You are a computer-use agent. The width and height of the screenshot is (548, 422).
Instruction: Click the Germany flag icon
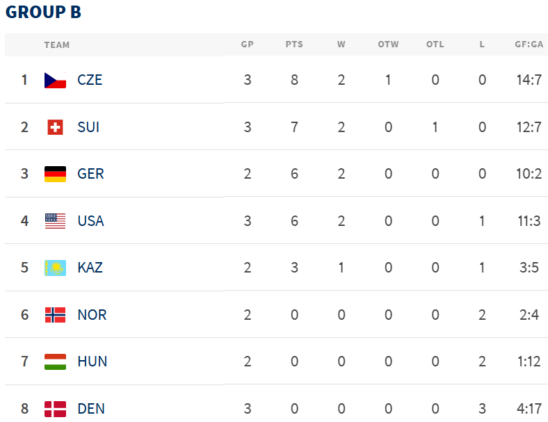click(55, 174)
